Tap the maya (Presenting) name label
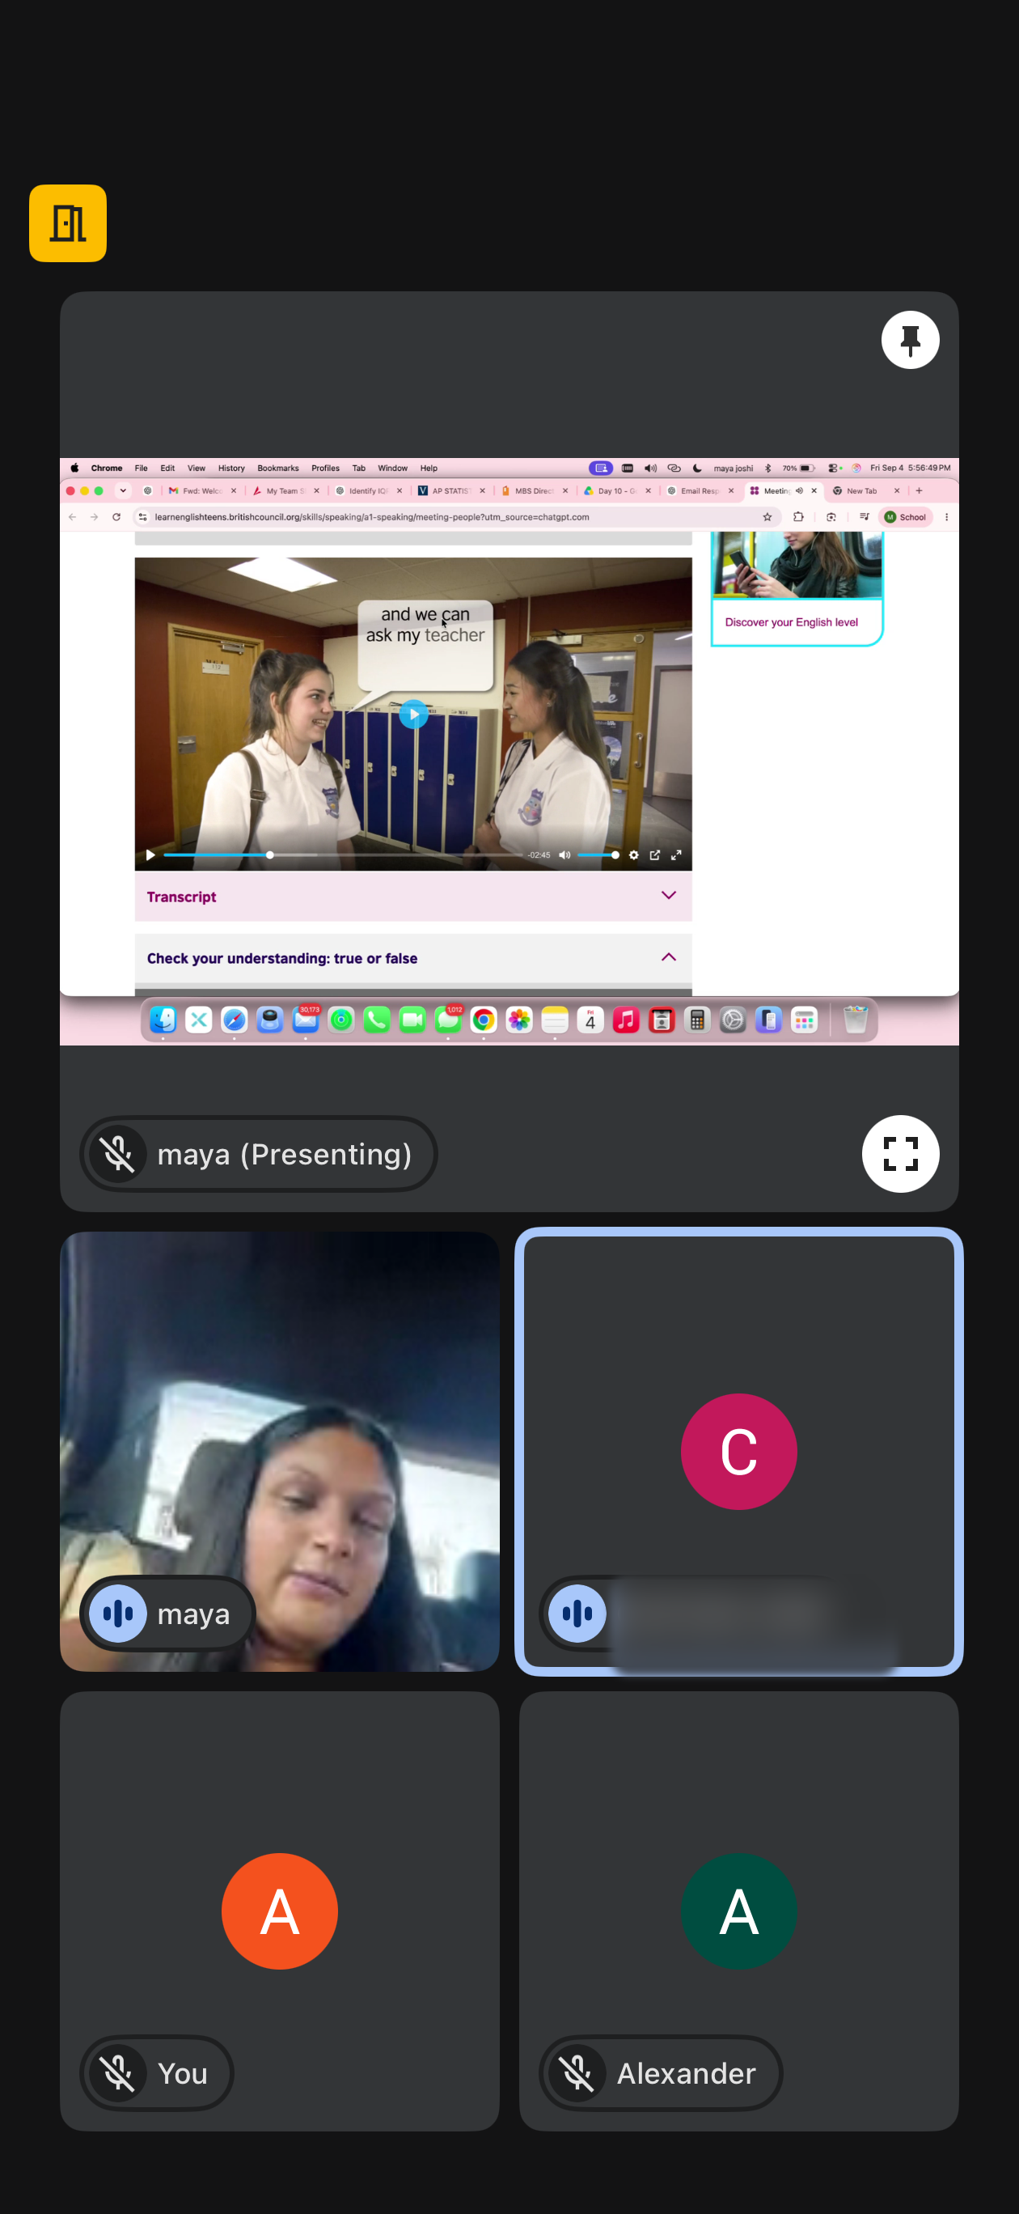This screenshot has height=2214, width=1019. pyautogui.click(x=285, y=1154)
